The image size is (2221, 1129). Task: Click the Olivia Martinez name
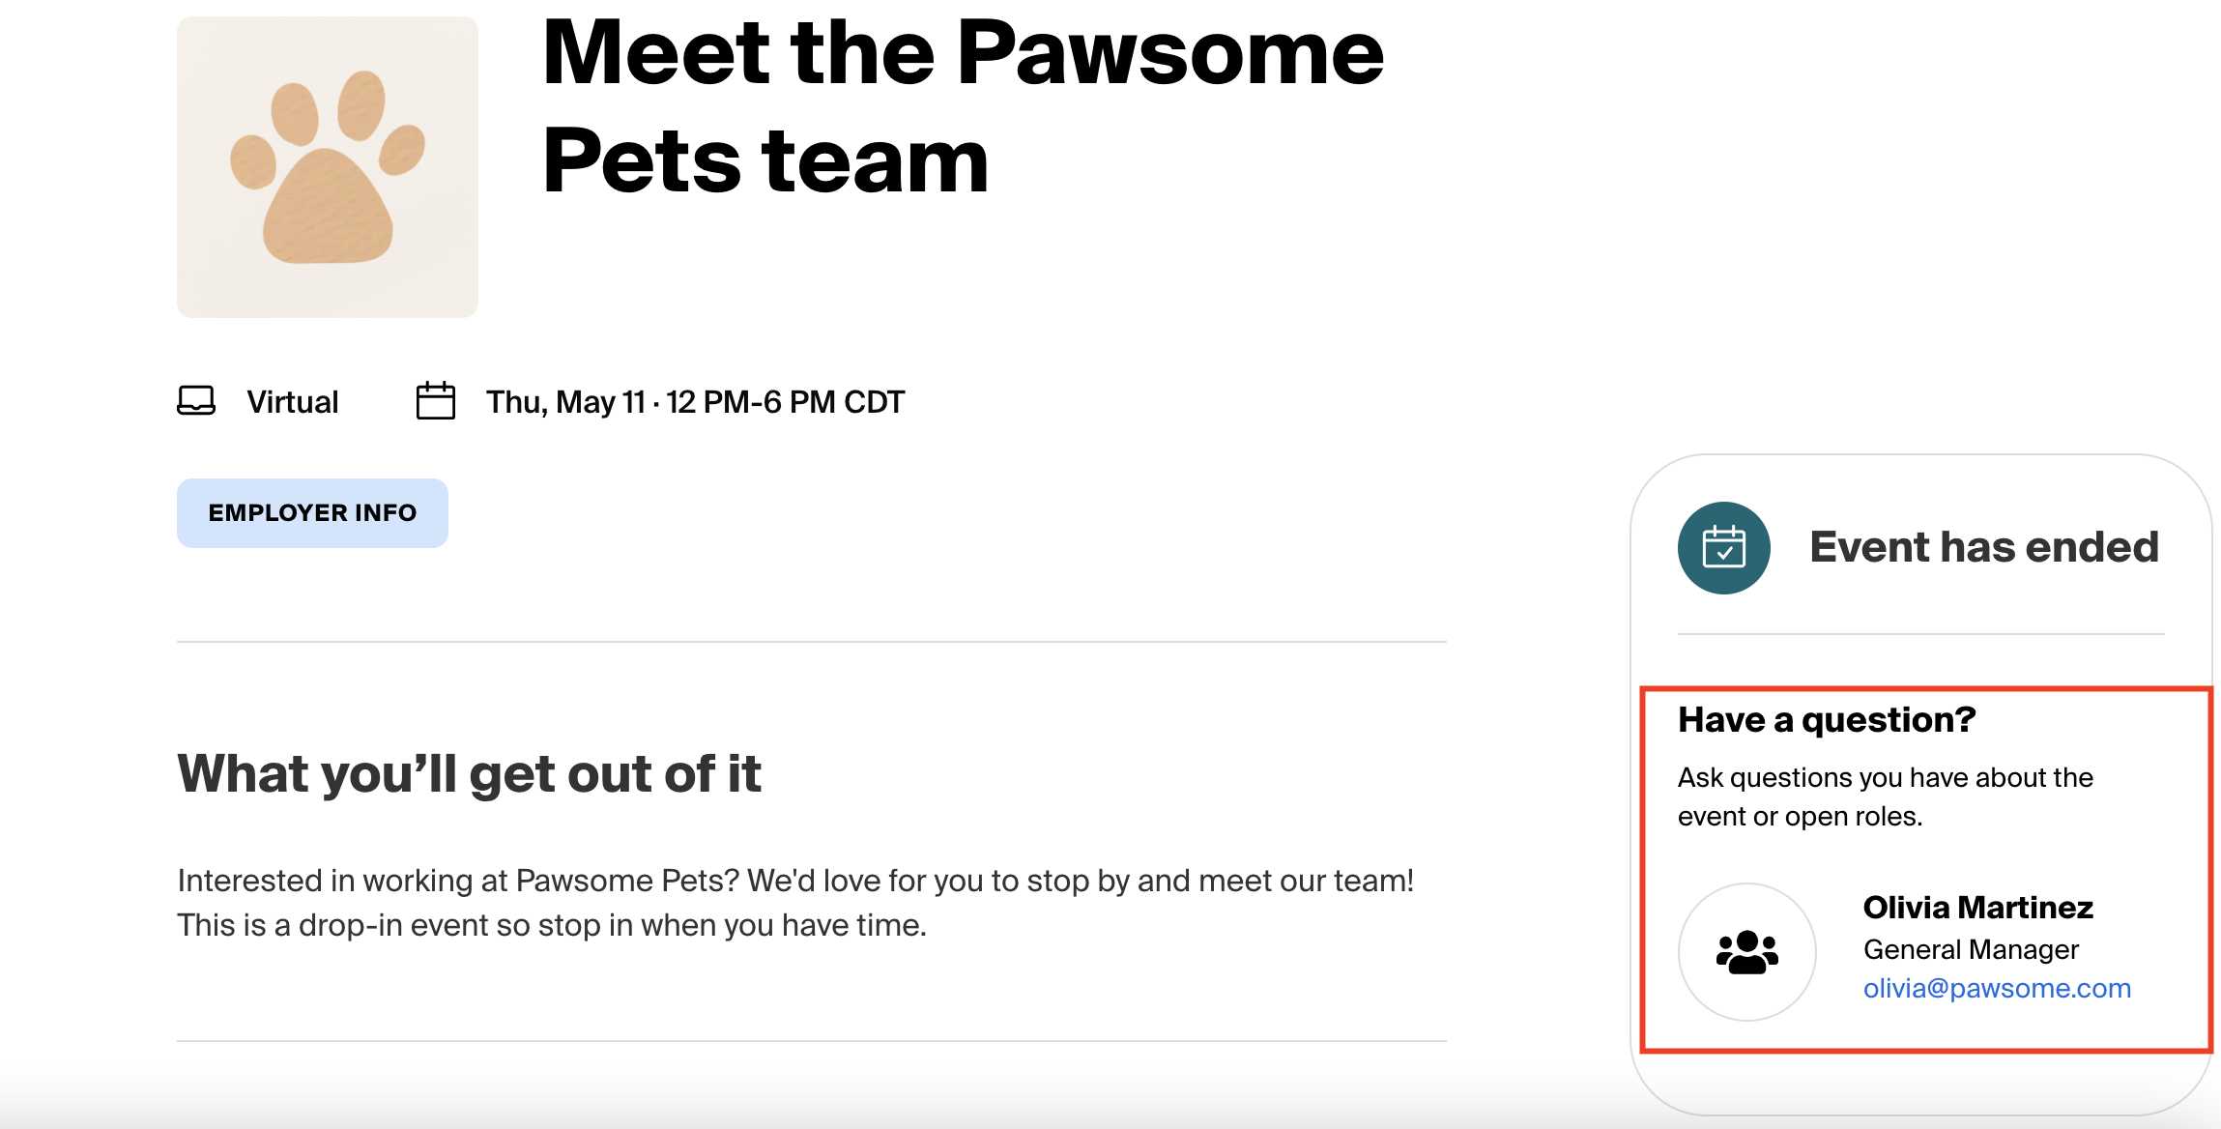click(x=1977, y=908)
